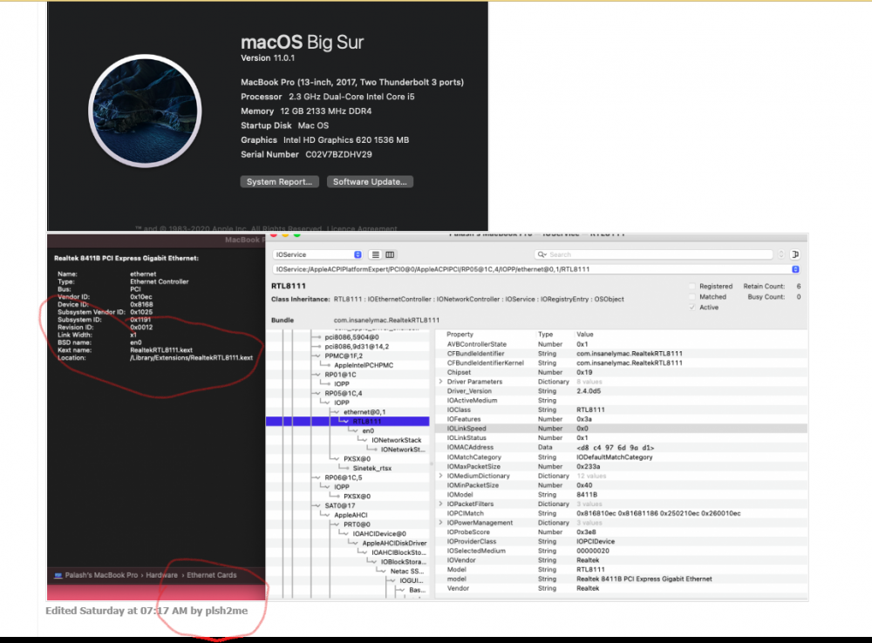The image size is (872, 643).
Task: Select the IONetworkStack tree item
Action: tap(397, 440)
